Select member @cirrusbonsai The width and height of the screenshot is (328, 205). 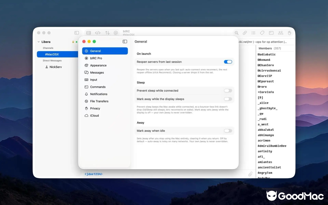click(269, 70)
